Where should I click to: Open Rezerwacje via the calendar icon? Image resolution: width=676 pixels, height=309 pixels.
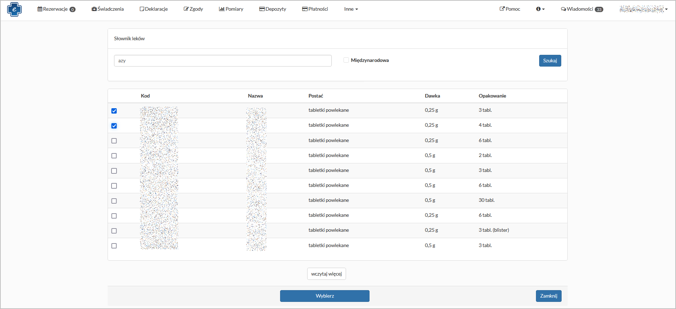(x=40, y=9)
